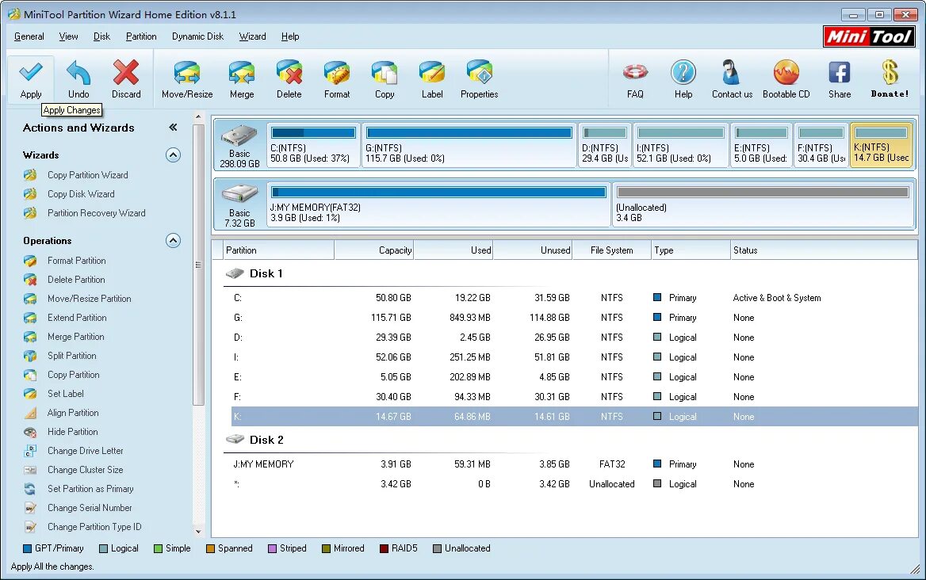The image size is (926, 580).
Task: Click Extend Partition operation
Action: pyautogui.click(x=77, y=318)
